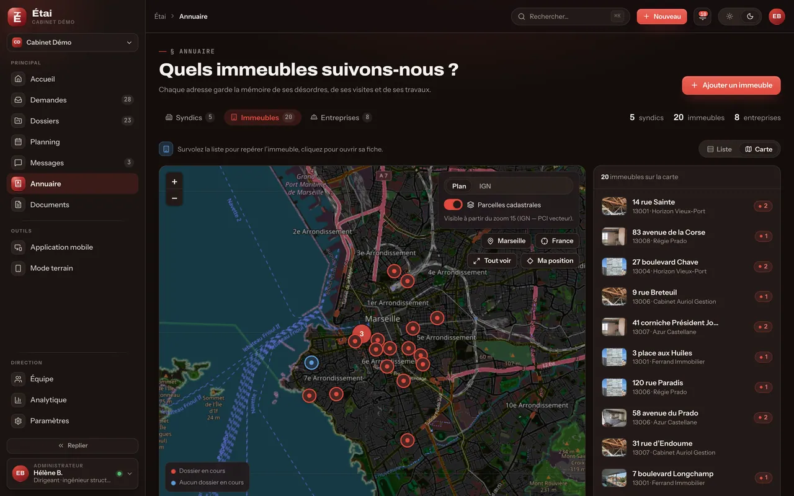Switch to Carte view
The width and height of the screenshot is (794, 496).
click(759, 149)
